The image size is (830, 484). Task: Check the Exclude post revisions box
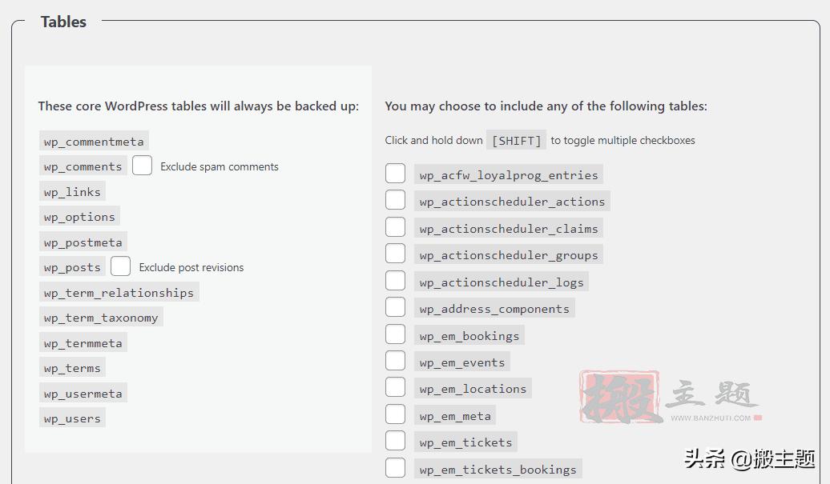(x=121, y=266)
